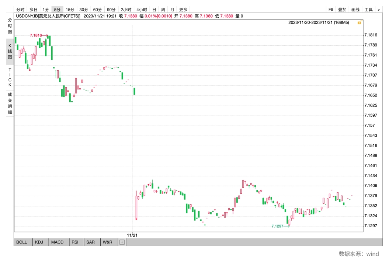The height and width of the screenshot is (260, 389).
Task: Select the K线图 side tab
Action: point(10,51)
